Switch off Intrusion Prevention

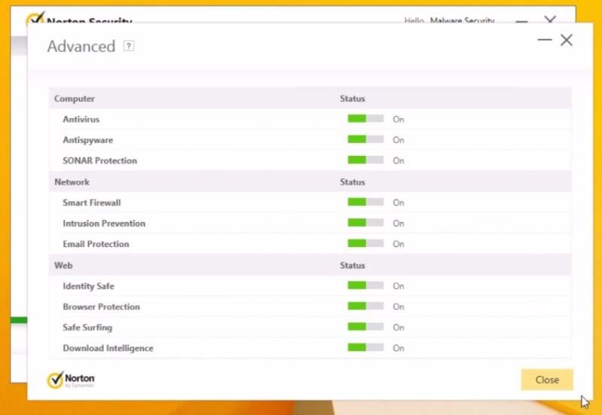point(365,224)
